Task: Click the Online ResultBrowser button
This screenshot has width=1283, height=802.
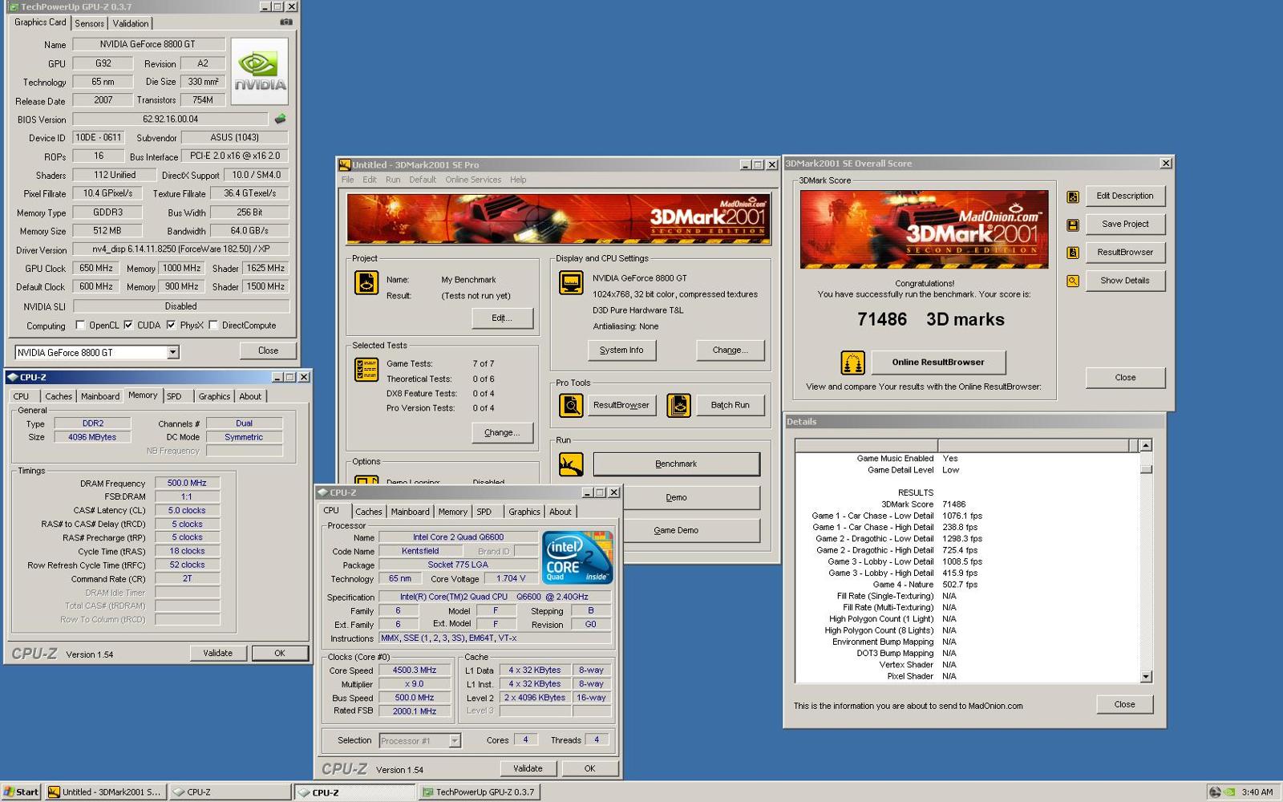Action: coord(938,363)
